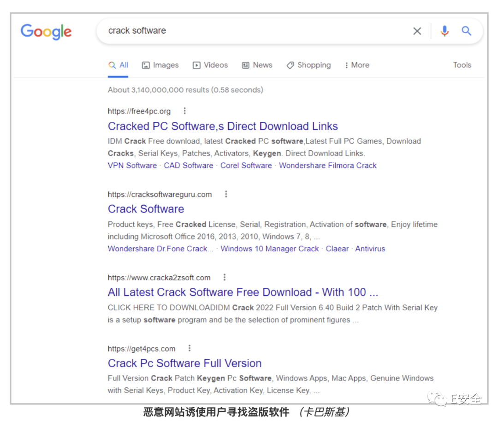Open the three-dot menu beside cracksoftwareguru.com
498x421 pixels.
[226, 194]
